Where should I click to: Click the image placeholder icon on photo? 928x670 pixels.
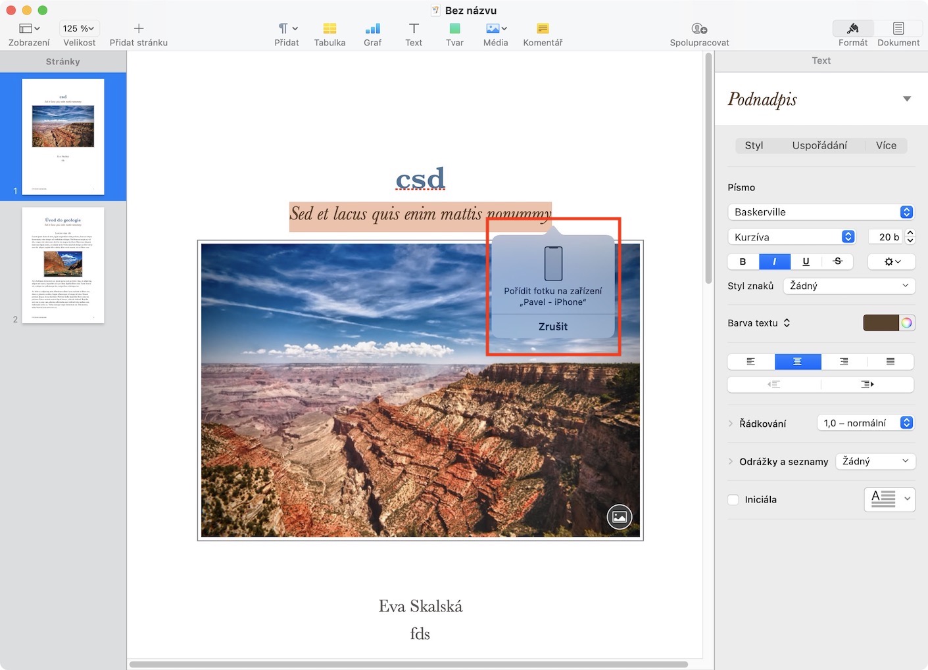point(619,517)
